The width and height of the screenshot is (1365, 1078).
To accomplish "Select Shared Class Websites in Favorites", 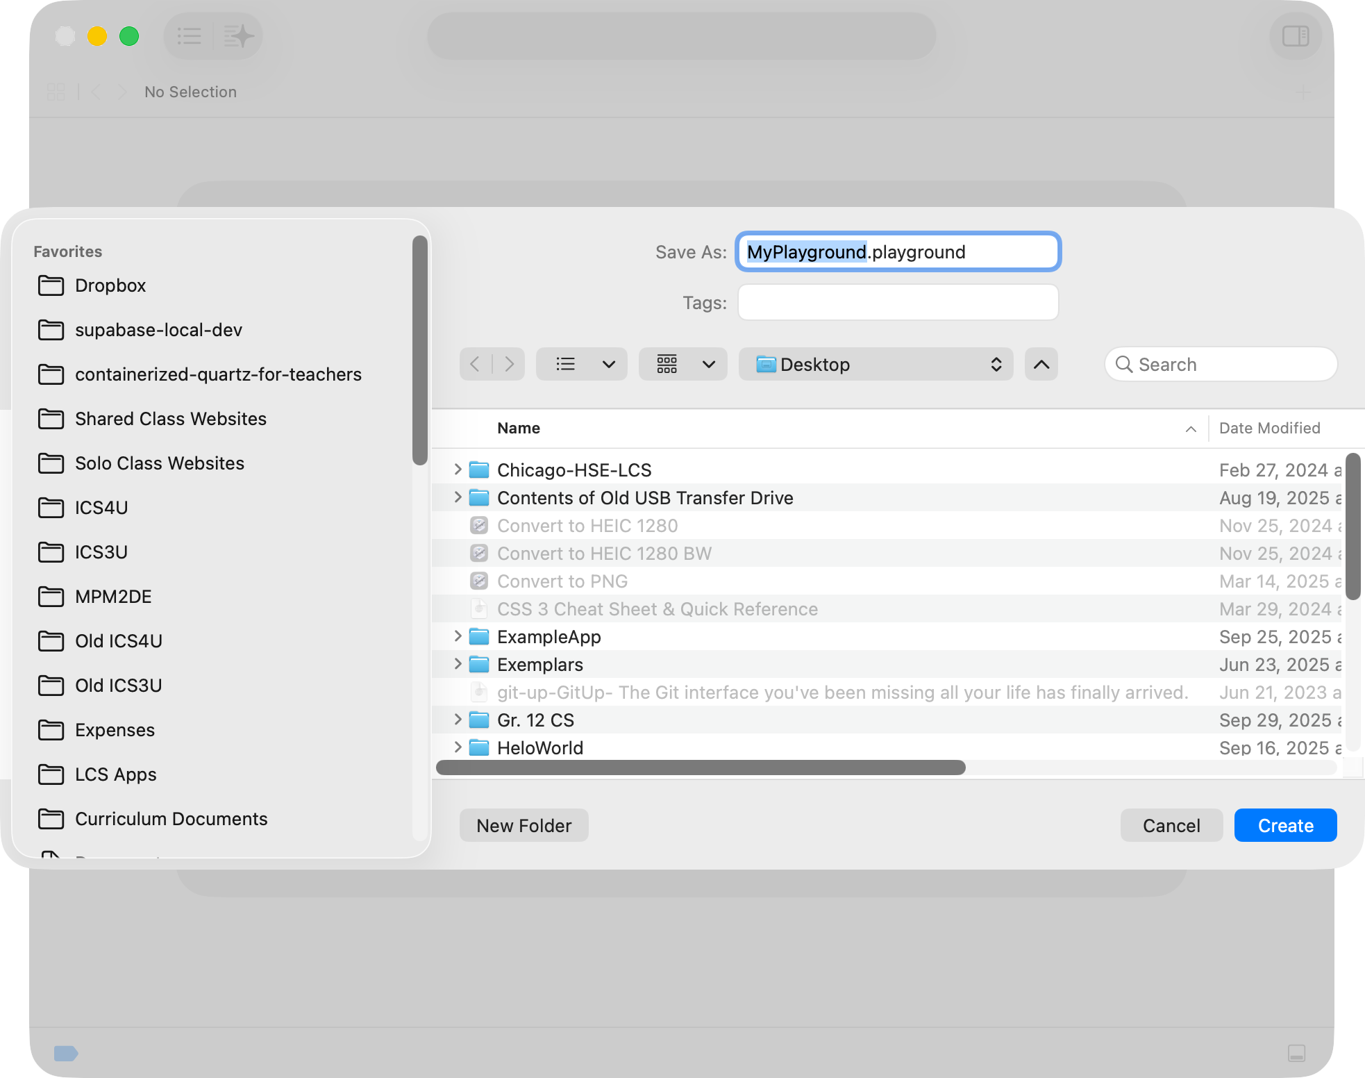I will (170, 419).
